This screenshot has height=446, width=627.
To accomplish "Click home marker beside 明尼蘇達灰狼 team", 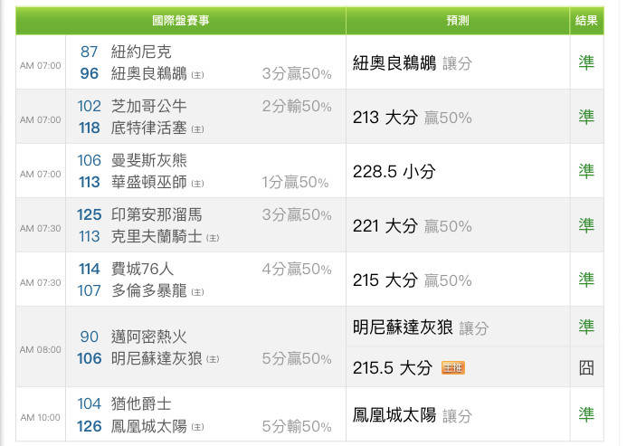I will (213, 359).
